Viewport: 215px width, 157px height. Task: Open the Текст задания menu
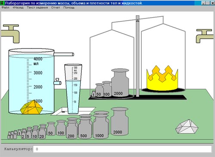point(37,8)
